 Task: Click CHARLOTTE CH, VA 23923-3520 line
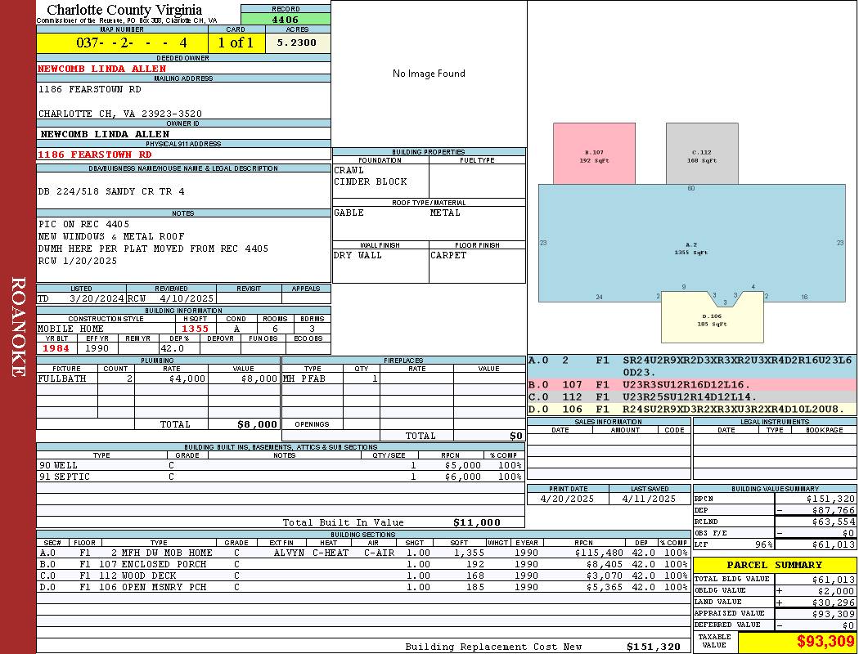120,114
